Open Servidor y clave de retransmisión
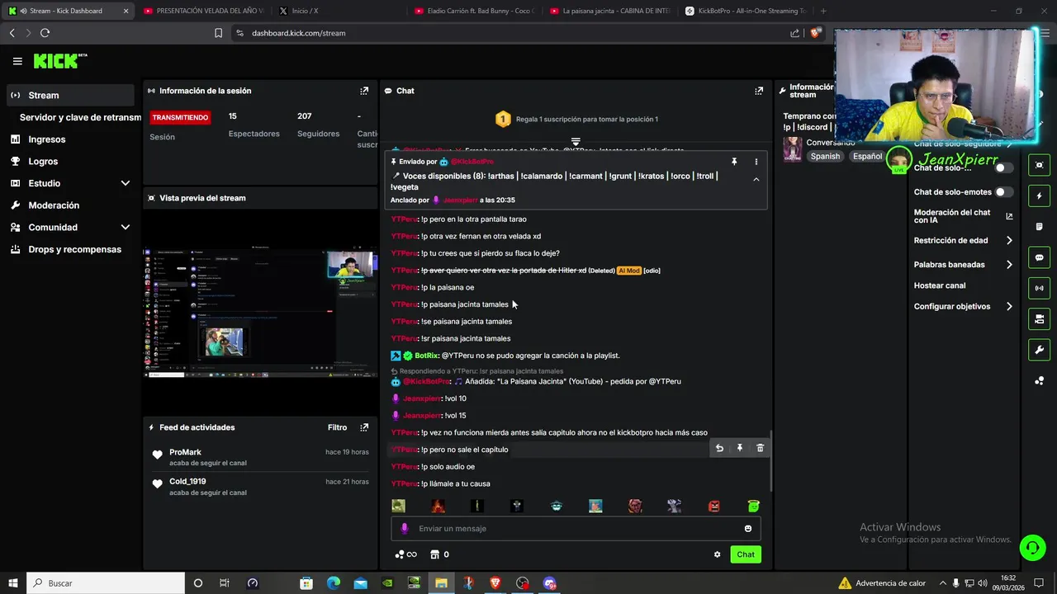This screenshot has height=594, width=1057. pyautogui.click(x=80, y=117)
